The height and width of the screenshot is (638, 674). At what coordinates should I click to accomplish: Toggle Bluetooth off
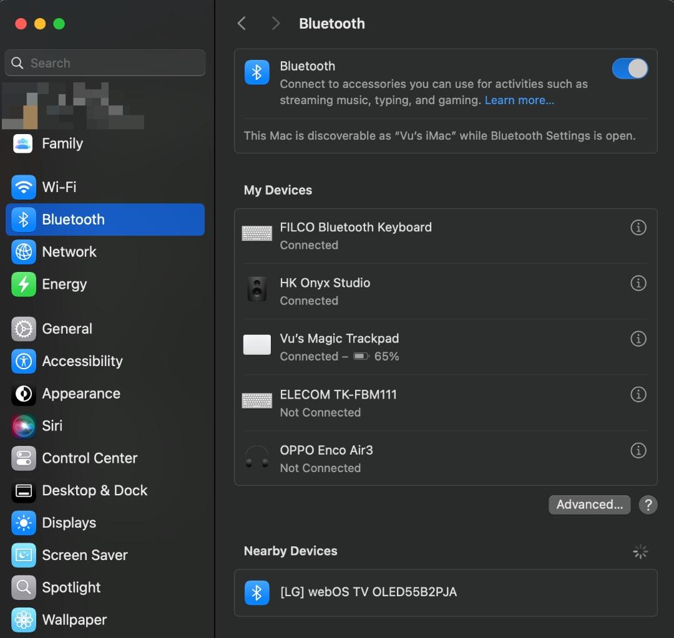pyautogui.click(x=630, y=69)
